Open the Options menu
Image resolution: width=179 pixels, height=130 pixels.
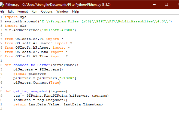click(47, 11)
